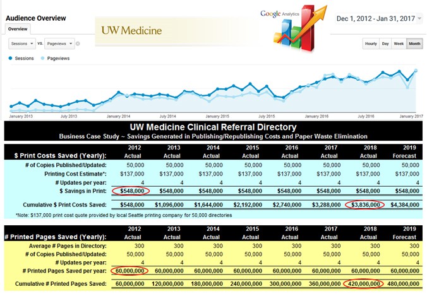Click the 480,000,000 forecast pages cell

(x=403, y=284)
